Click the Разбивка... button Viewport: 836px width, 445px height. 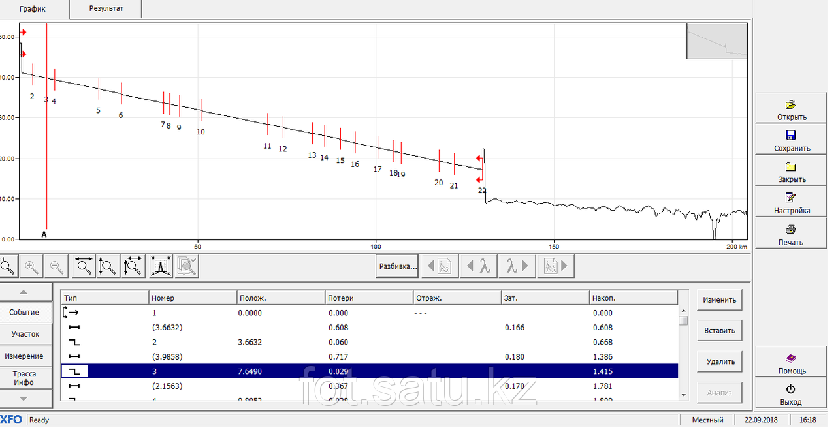pos(397,266)
